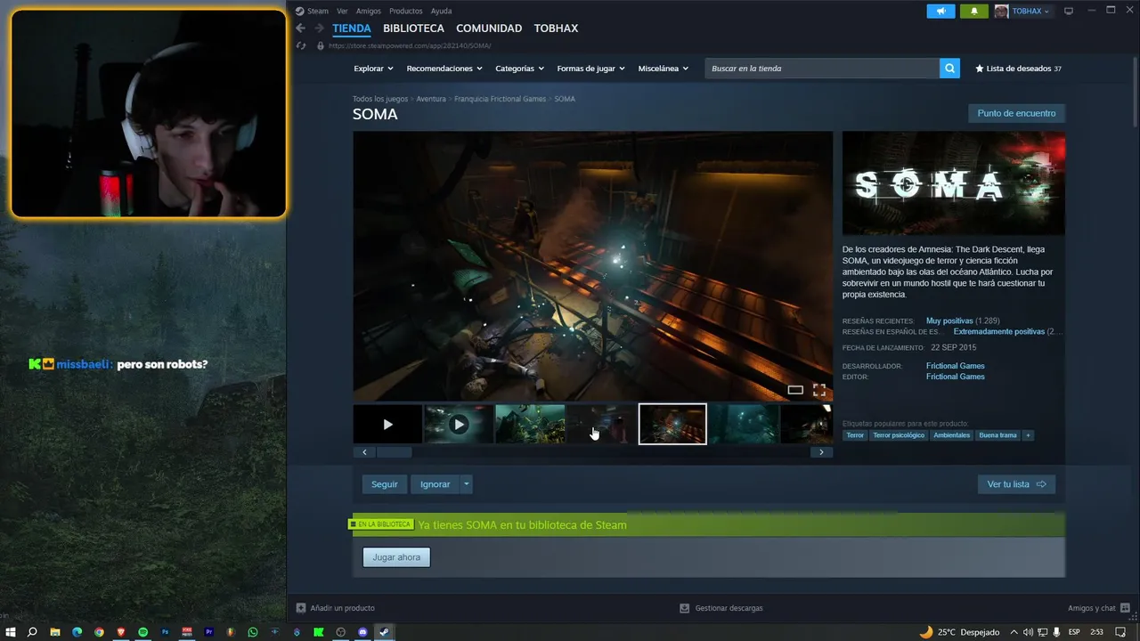Select the underwater third screenshot thumbnail

pyautogui.click(x=530, y=425)
